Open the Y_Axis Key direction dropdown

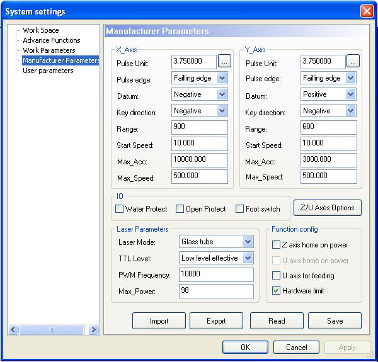pyautogui.click(x=351, y=111)
